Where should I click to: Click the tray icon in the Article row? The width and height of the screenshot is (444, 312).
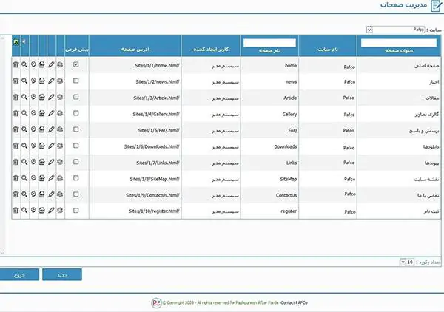tap(42, 98)
